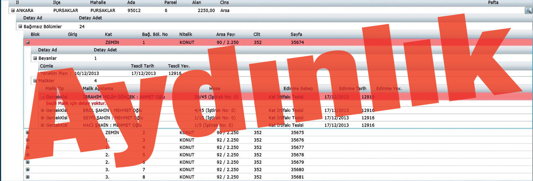Click the Bağ. Böl. No column header
533x181 pixels.
coord(155,34)
